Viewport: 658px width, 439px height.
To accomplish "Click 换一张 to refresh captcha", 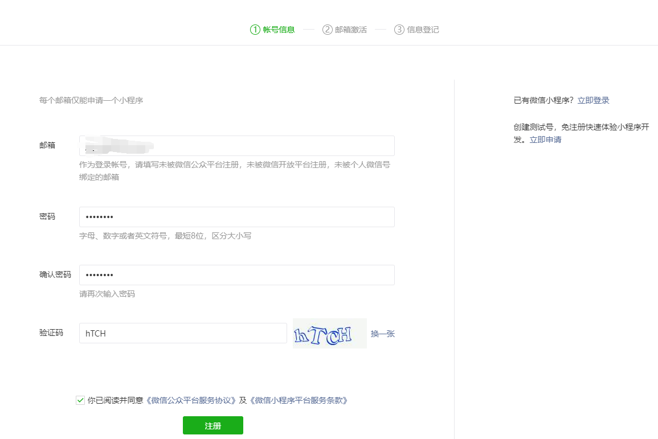I will (x=383, y=334).
